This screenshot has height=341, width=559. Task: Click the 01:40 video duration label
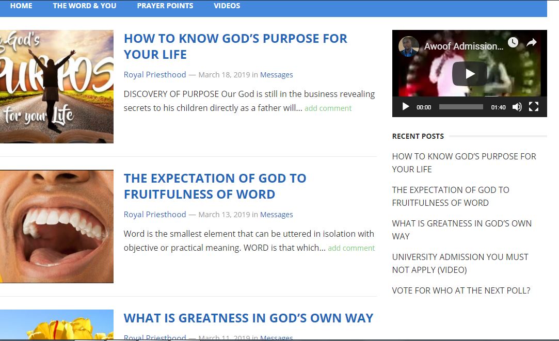498,107
